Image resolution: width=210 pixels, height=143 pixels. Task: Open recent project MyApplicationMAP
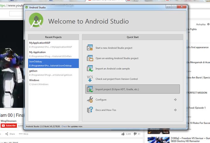tap(53, 45)
